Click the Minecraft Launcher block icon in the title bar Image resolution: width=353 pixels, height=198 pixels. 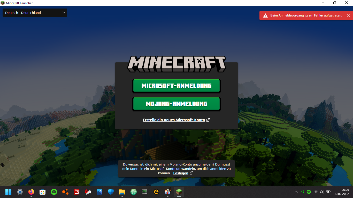[3, 3]
